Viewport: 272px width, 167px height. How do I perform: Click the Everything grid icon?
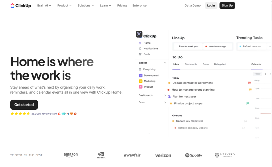click(140, 69)
